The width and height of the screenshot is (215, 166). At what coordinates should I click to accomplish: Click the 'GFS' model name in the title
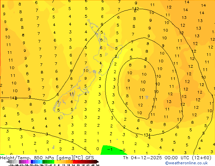[x=90, y=158]
